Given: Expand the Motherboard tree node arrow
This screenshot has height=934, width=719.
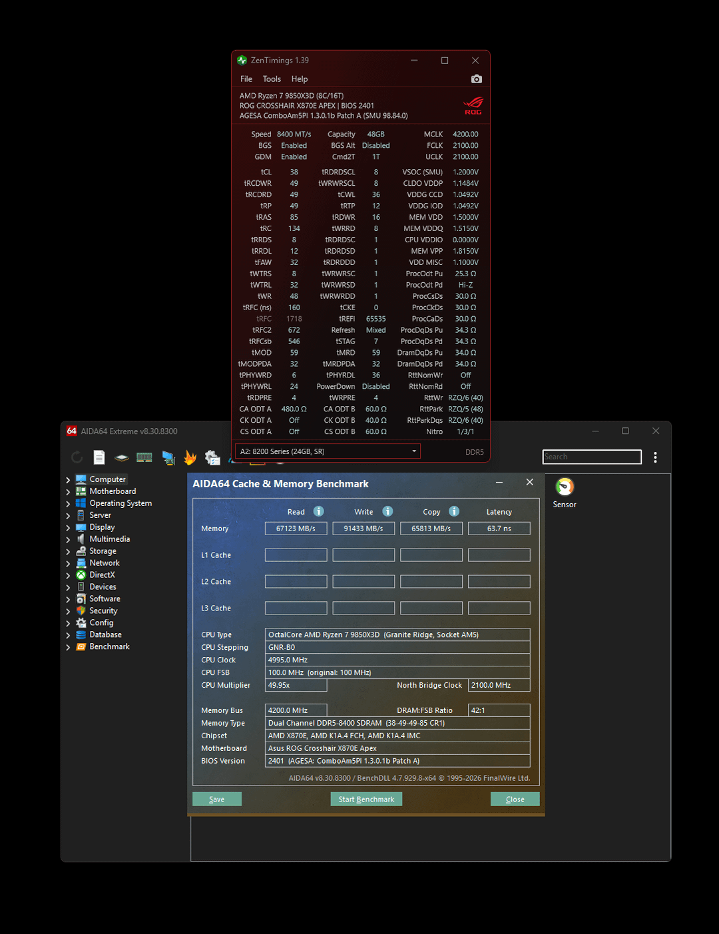Looking at the screenshot, I should point(68,491).
